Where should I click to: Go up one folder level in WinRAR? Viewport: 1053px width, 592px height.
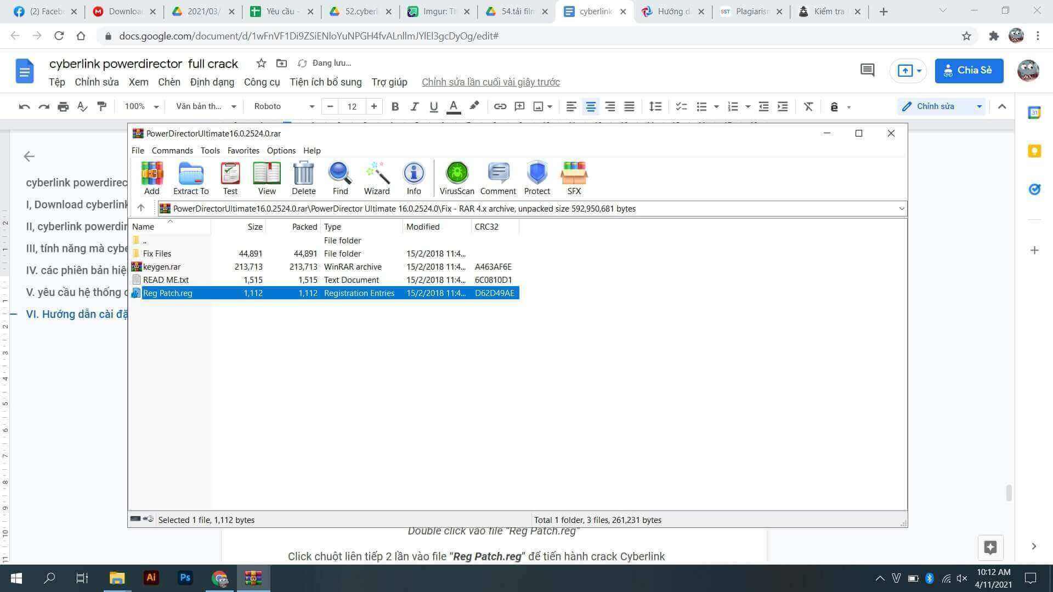141,208
